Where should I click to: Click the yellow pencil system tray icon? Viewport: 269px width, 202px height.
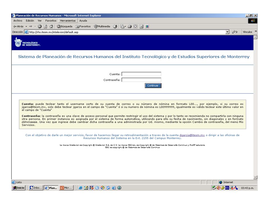point(223,188)
